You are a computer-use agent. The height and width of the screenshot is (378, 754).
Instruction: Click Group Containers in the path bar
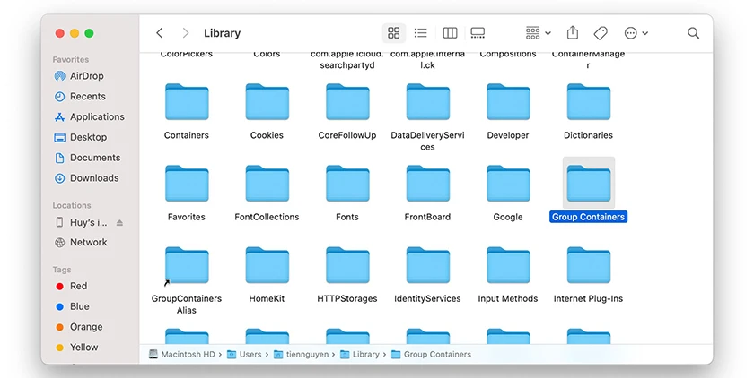432,355
